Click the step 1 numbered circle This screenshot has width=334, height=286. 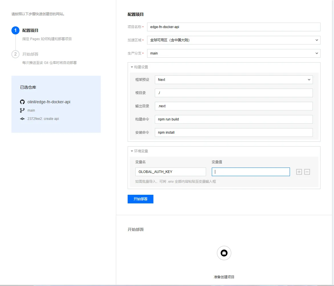click(15, 30)
